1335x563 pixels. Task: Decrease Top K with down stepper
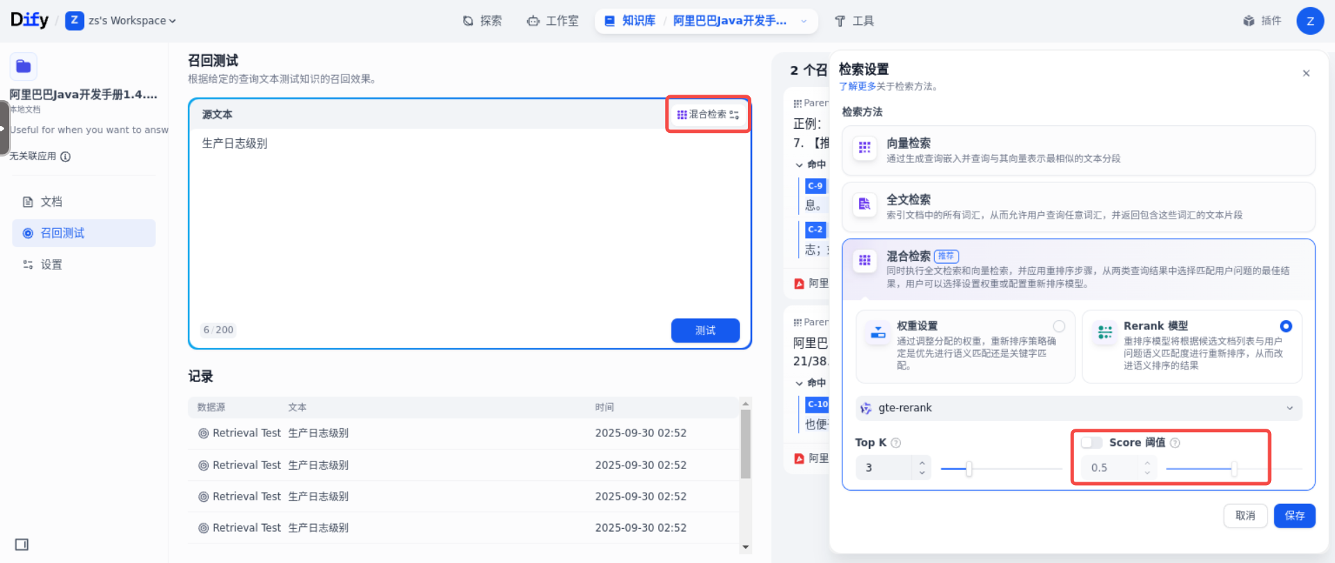922,473
